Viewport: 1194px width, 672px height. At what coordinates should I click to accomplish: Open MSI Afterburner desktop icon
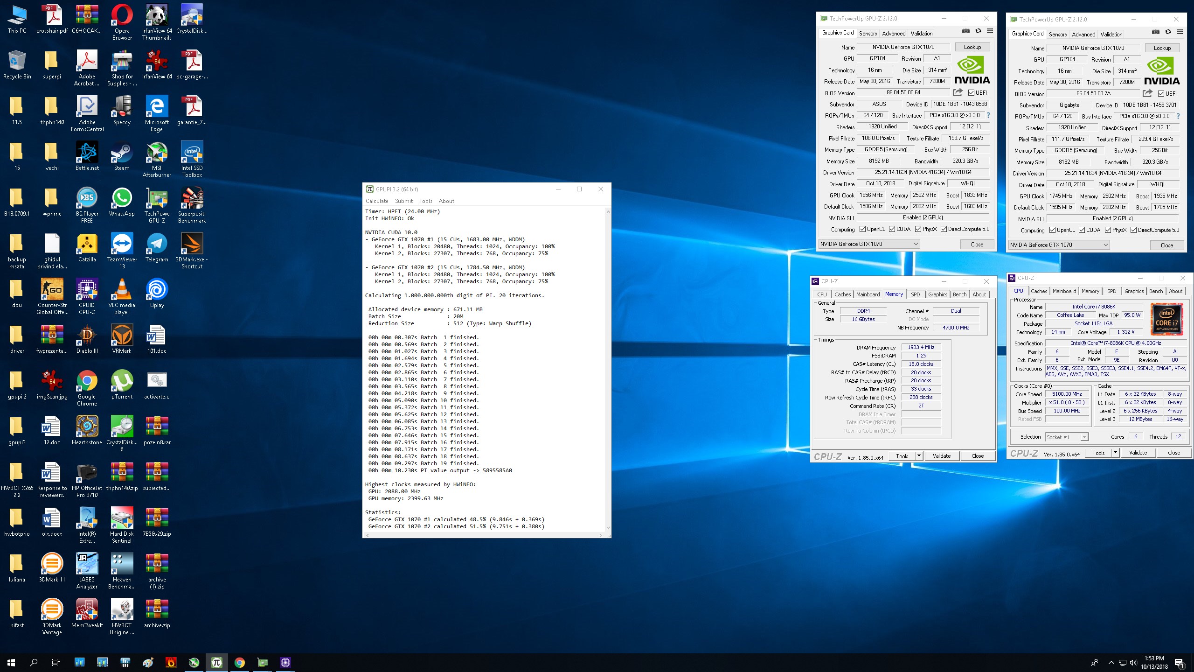coord(157,160)
